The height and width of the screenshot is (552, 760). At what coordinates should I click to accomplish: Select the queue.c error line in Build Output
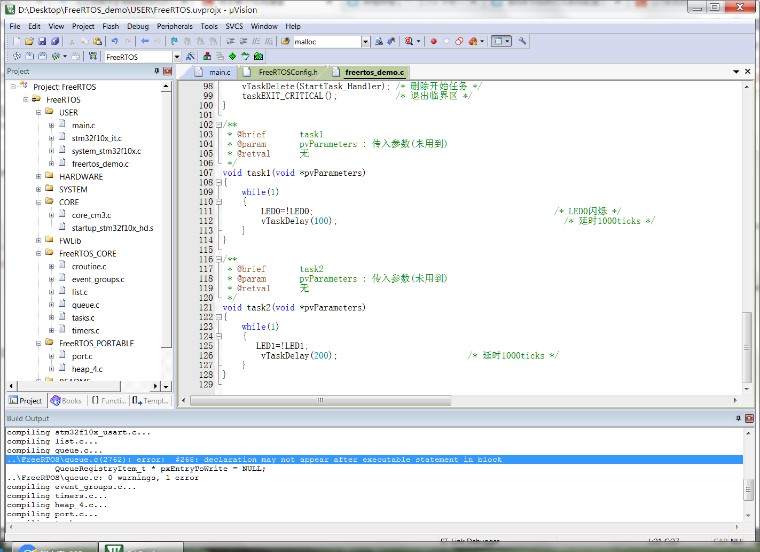tap(374, 460)
